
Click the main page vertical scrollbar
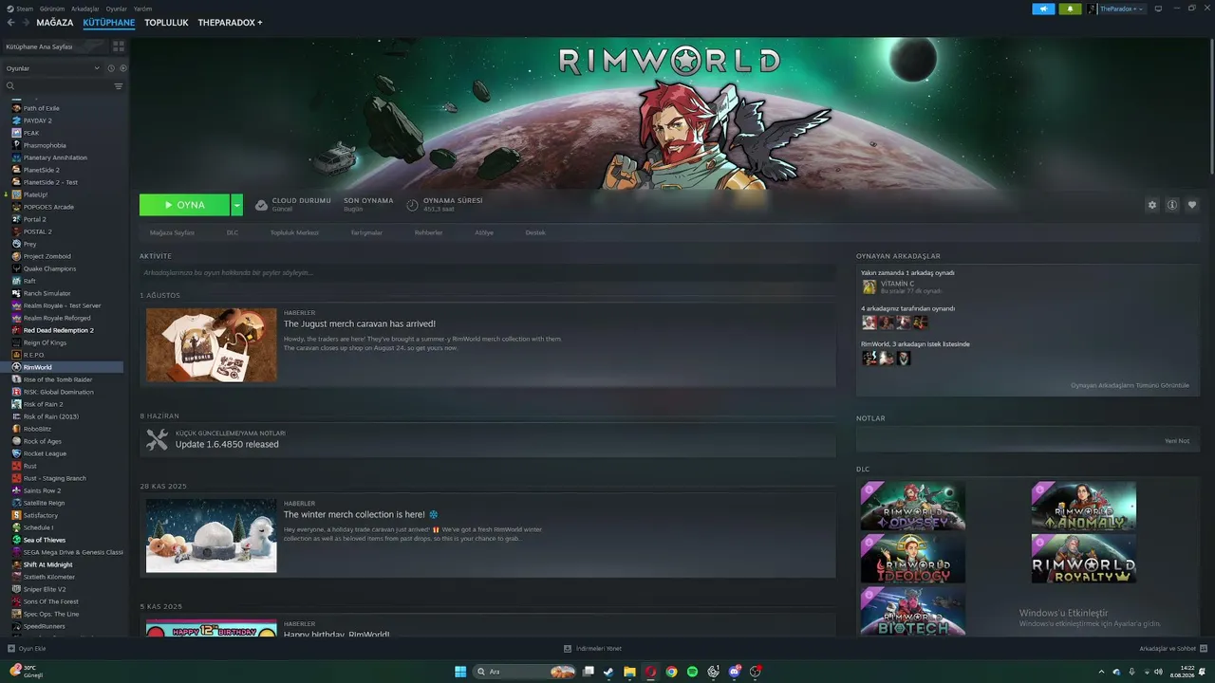(x=1210, y=104)
